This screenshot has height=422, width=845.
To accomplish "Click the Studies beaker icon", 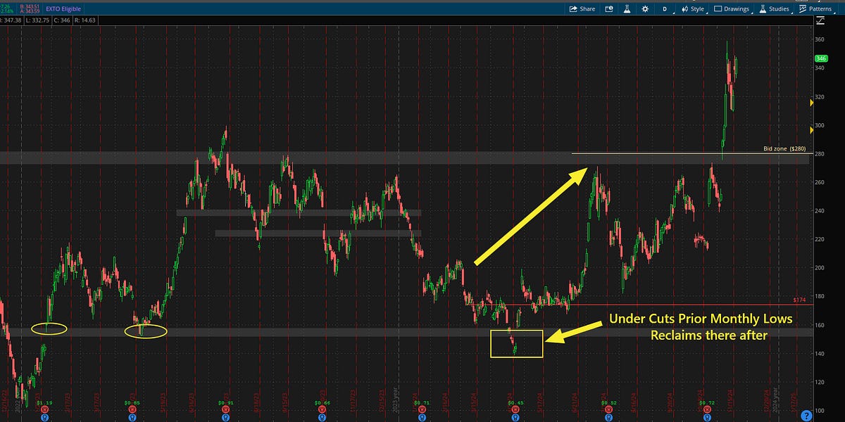I will pyautogui.click(x=763, y=8).
